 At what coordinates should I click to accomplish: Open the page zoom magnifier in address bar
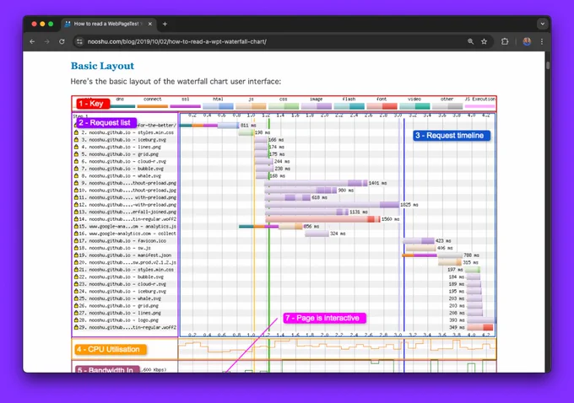tap(470, 41)
